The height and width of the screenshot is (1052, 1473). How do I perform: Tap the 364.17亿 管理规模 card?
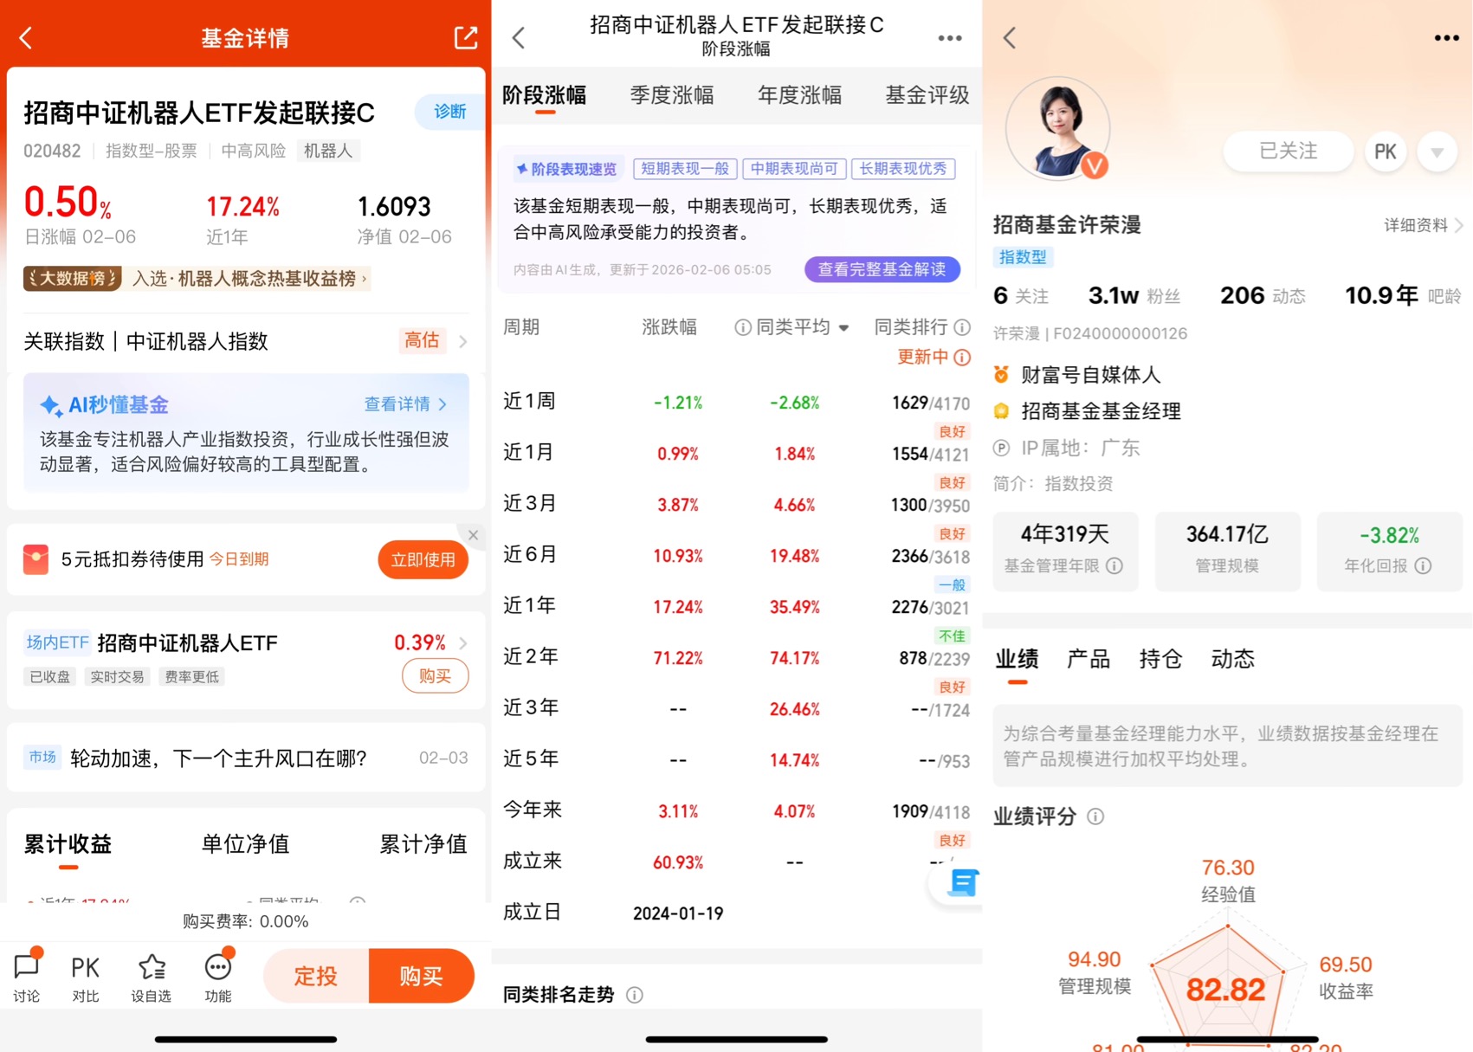1227,551
